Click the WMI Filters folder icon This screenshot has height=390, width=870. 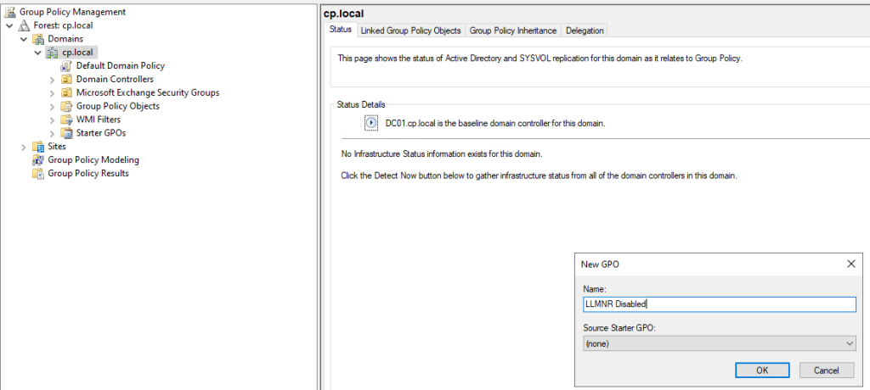(66, 120)
